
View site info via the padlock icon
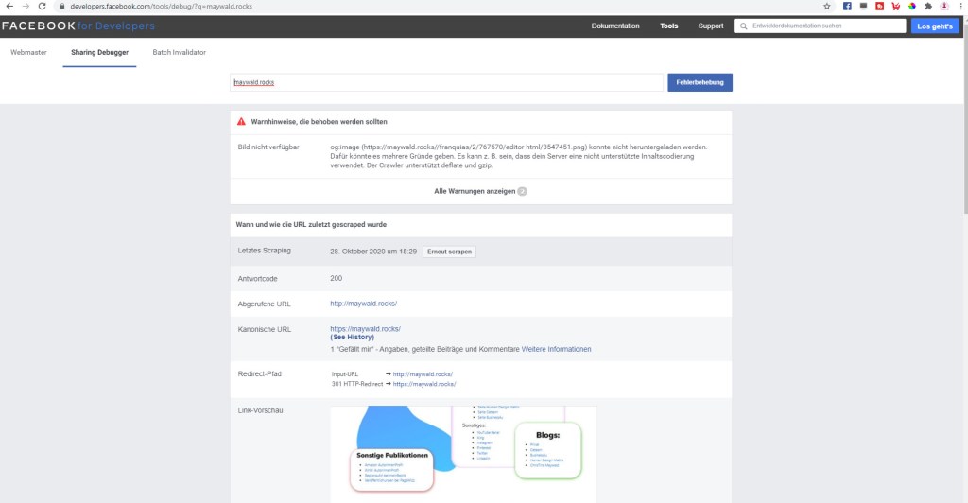click(x=61, y=6)
